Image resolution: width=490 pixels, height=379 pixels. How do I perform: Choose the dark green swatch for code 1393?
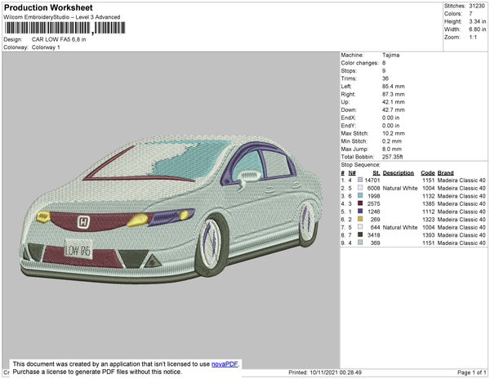click(359, 235)
